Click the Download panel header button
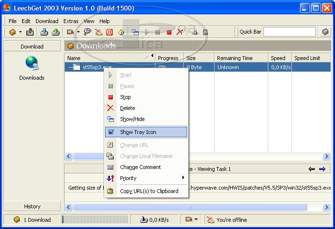Viewport: 335px width, 229px height. (32, 47)
